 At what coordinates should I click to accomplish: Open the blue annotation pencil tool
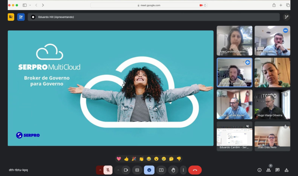click(21, 17)
